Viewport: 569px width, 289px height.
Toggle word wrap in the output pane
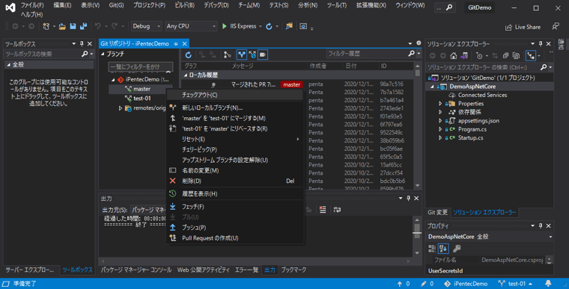coord(337,210)
